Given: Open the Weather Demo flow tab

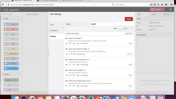Looking at the screenshot, I should click(33, 14).
